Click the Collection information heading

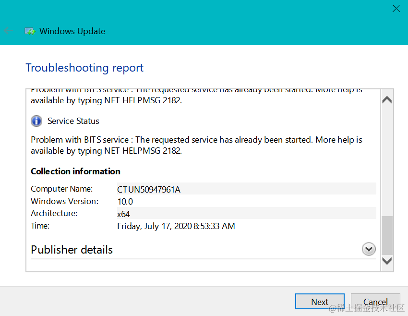point(75,171)
